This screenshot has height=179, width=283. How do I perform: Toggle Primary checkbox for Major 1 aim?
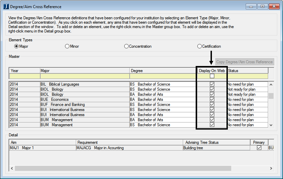tap(259, 148)
